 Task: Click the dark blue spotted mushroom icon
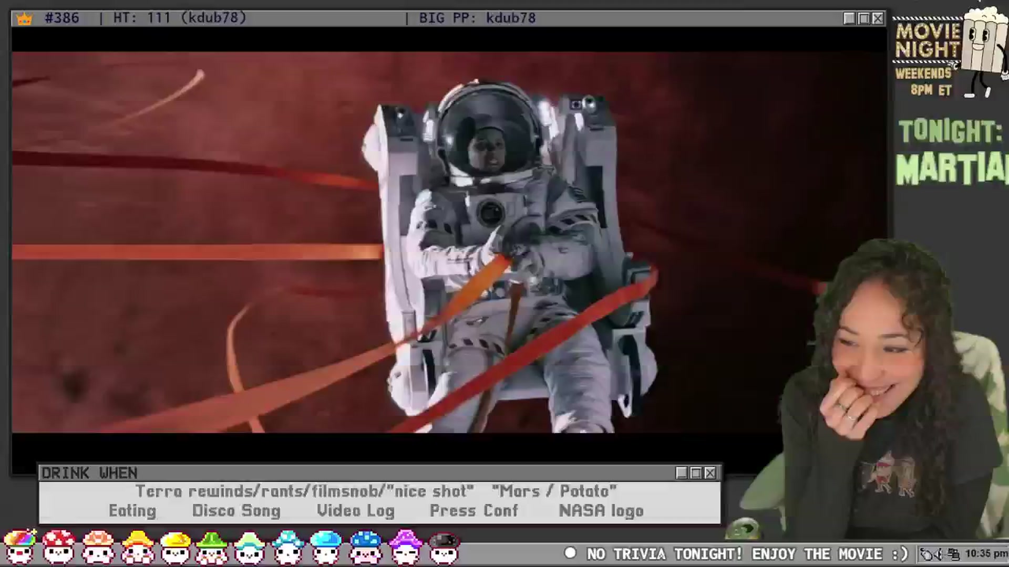coord(366,548)
